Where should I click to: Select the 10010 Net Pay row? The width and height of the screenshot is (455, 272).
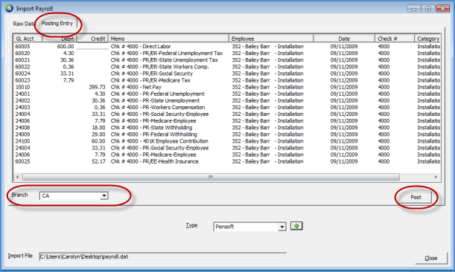point(227,87)
